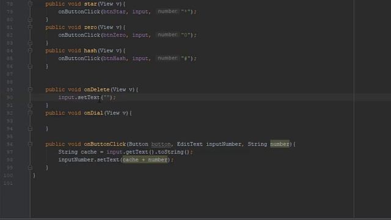
Task: Click fold end marker at hash method closing brace
Action: [x=30, y=66]
